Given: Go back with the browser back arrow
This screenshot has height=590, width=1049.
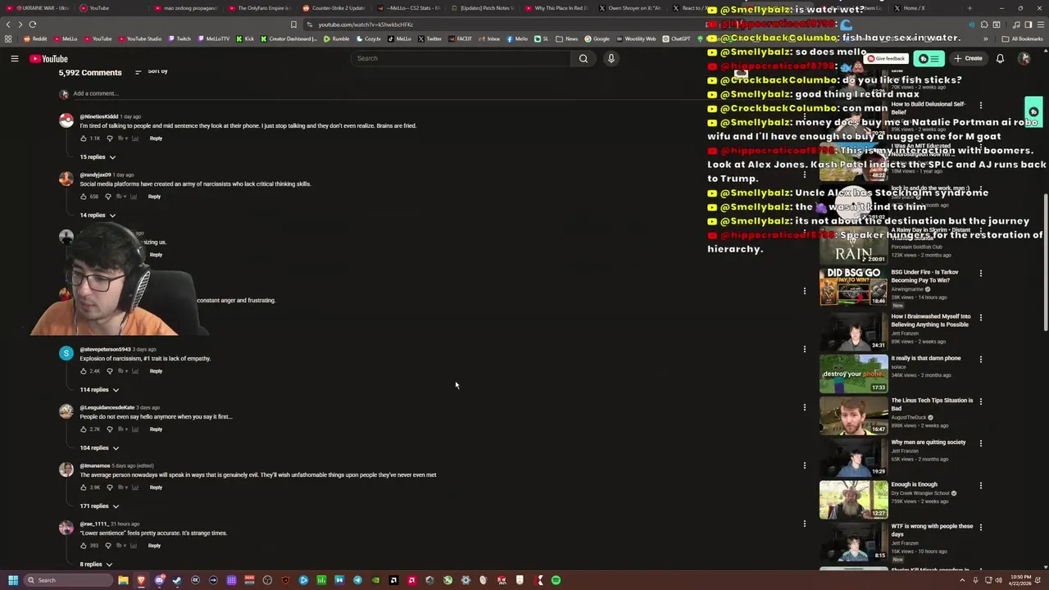Looking at the screenshot, I should coord(8,25).
